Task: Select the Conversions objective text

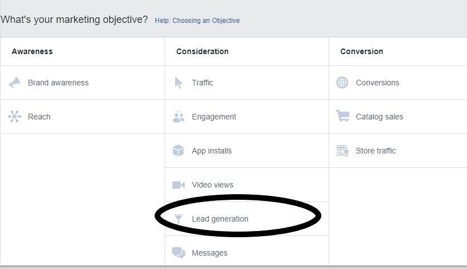Action: (377, 83)
